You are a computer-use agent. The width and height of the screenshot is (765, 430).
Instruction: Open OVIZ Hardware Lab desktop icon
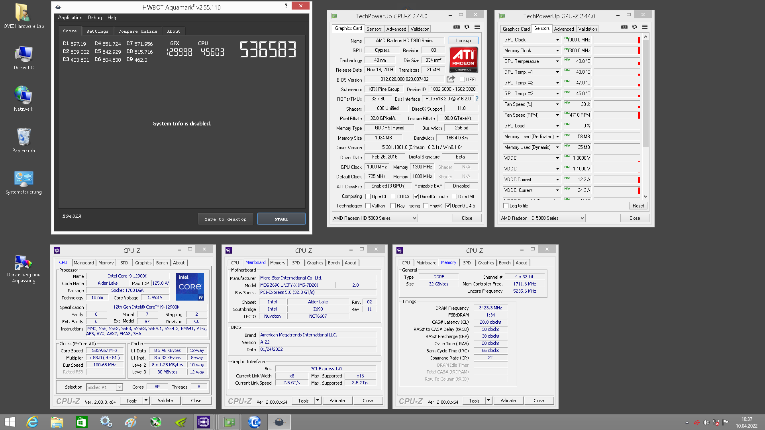[x=24, y=16]
